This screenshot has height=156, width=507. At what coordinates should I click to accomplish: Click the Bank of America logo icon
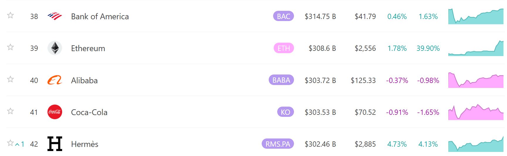point(55,16)
